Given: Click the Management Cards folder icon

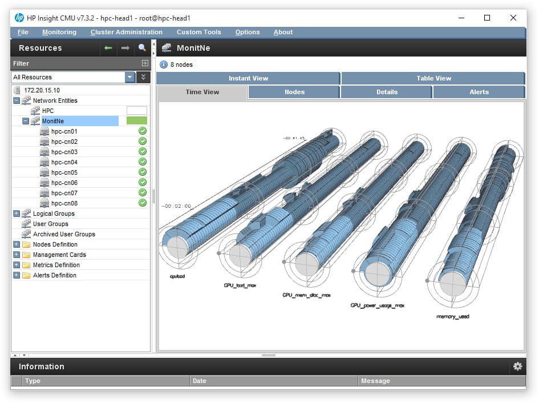Looking at the screenshot, I should point(26,255).
